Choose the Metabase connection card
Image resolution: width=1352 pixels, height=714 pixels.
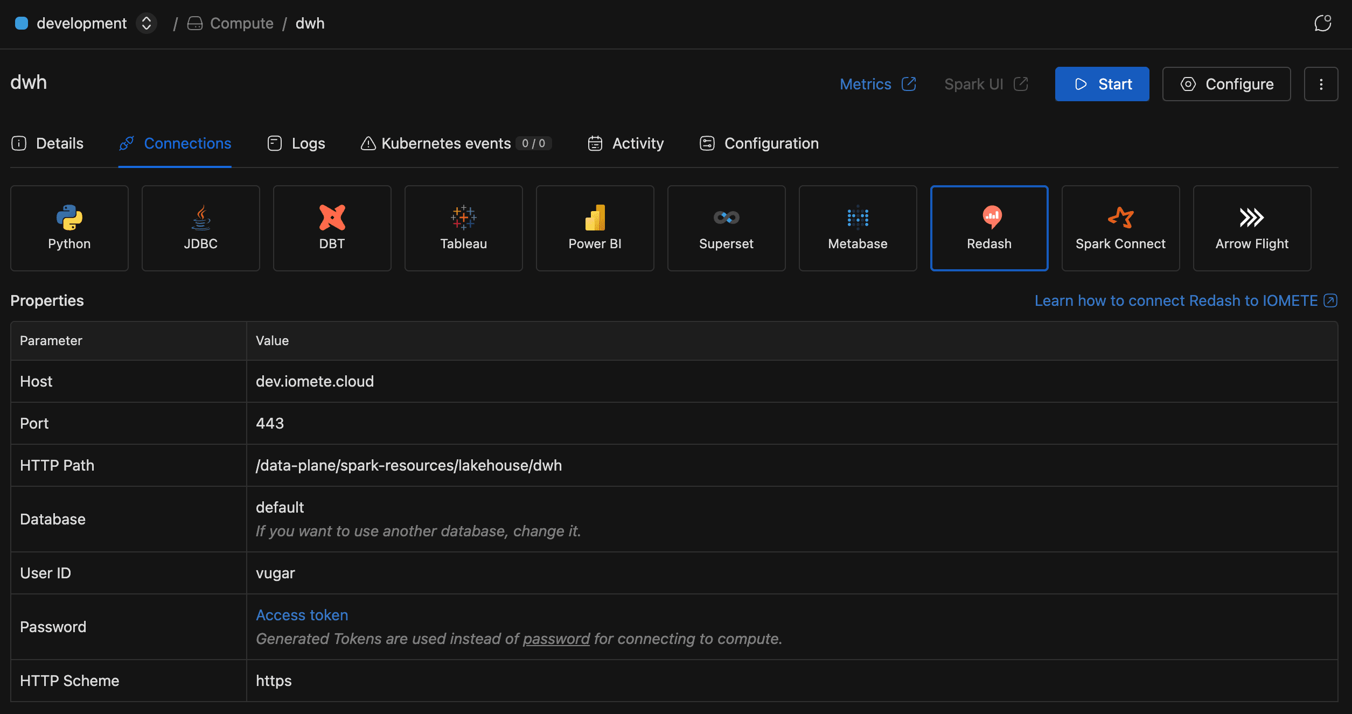pyautogui.click(x=858, y=228)
